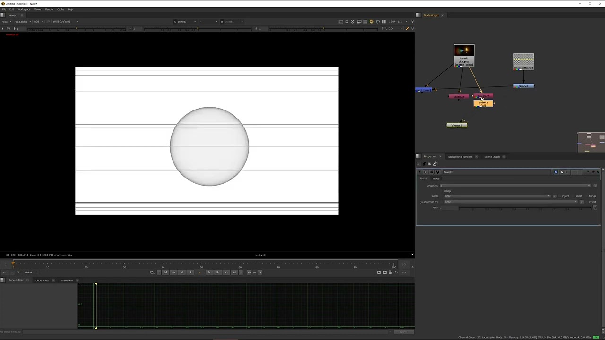Click the current frame number field
605x340 pixels.
[x=199, y=272]
